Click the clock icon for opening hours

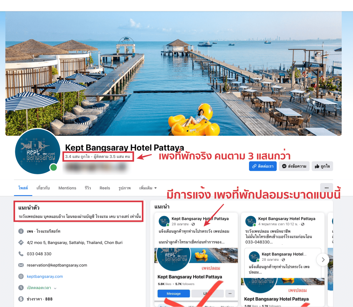[21, 288]
